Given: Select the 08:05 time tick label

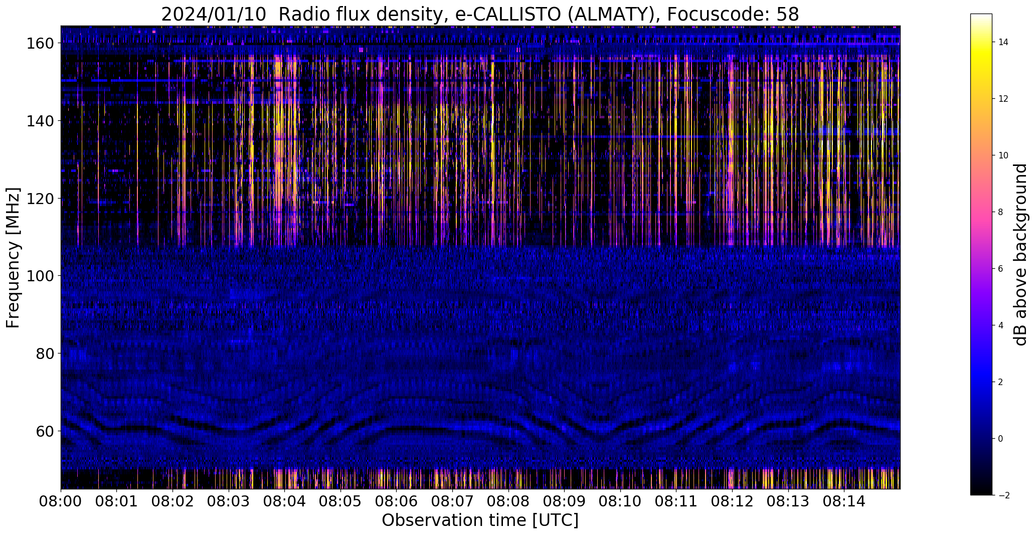Looking at the screenshot, I should pos(340,501).
